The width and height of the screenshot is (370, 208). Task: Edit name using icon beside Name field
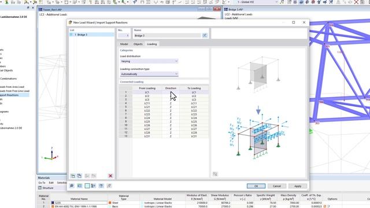[205, 35]
